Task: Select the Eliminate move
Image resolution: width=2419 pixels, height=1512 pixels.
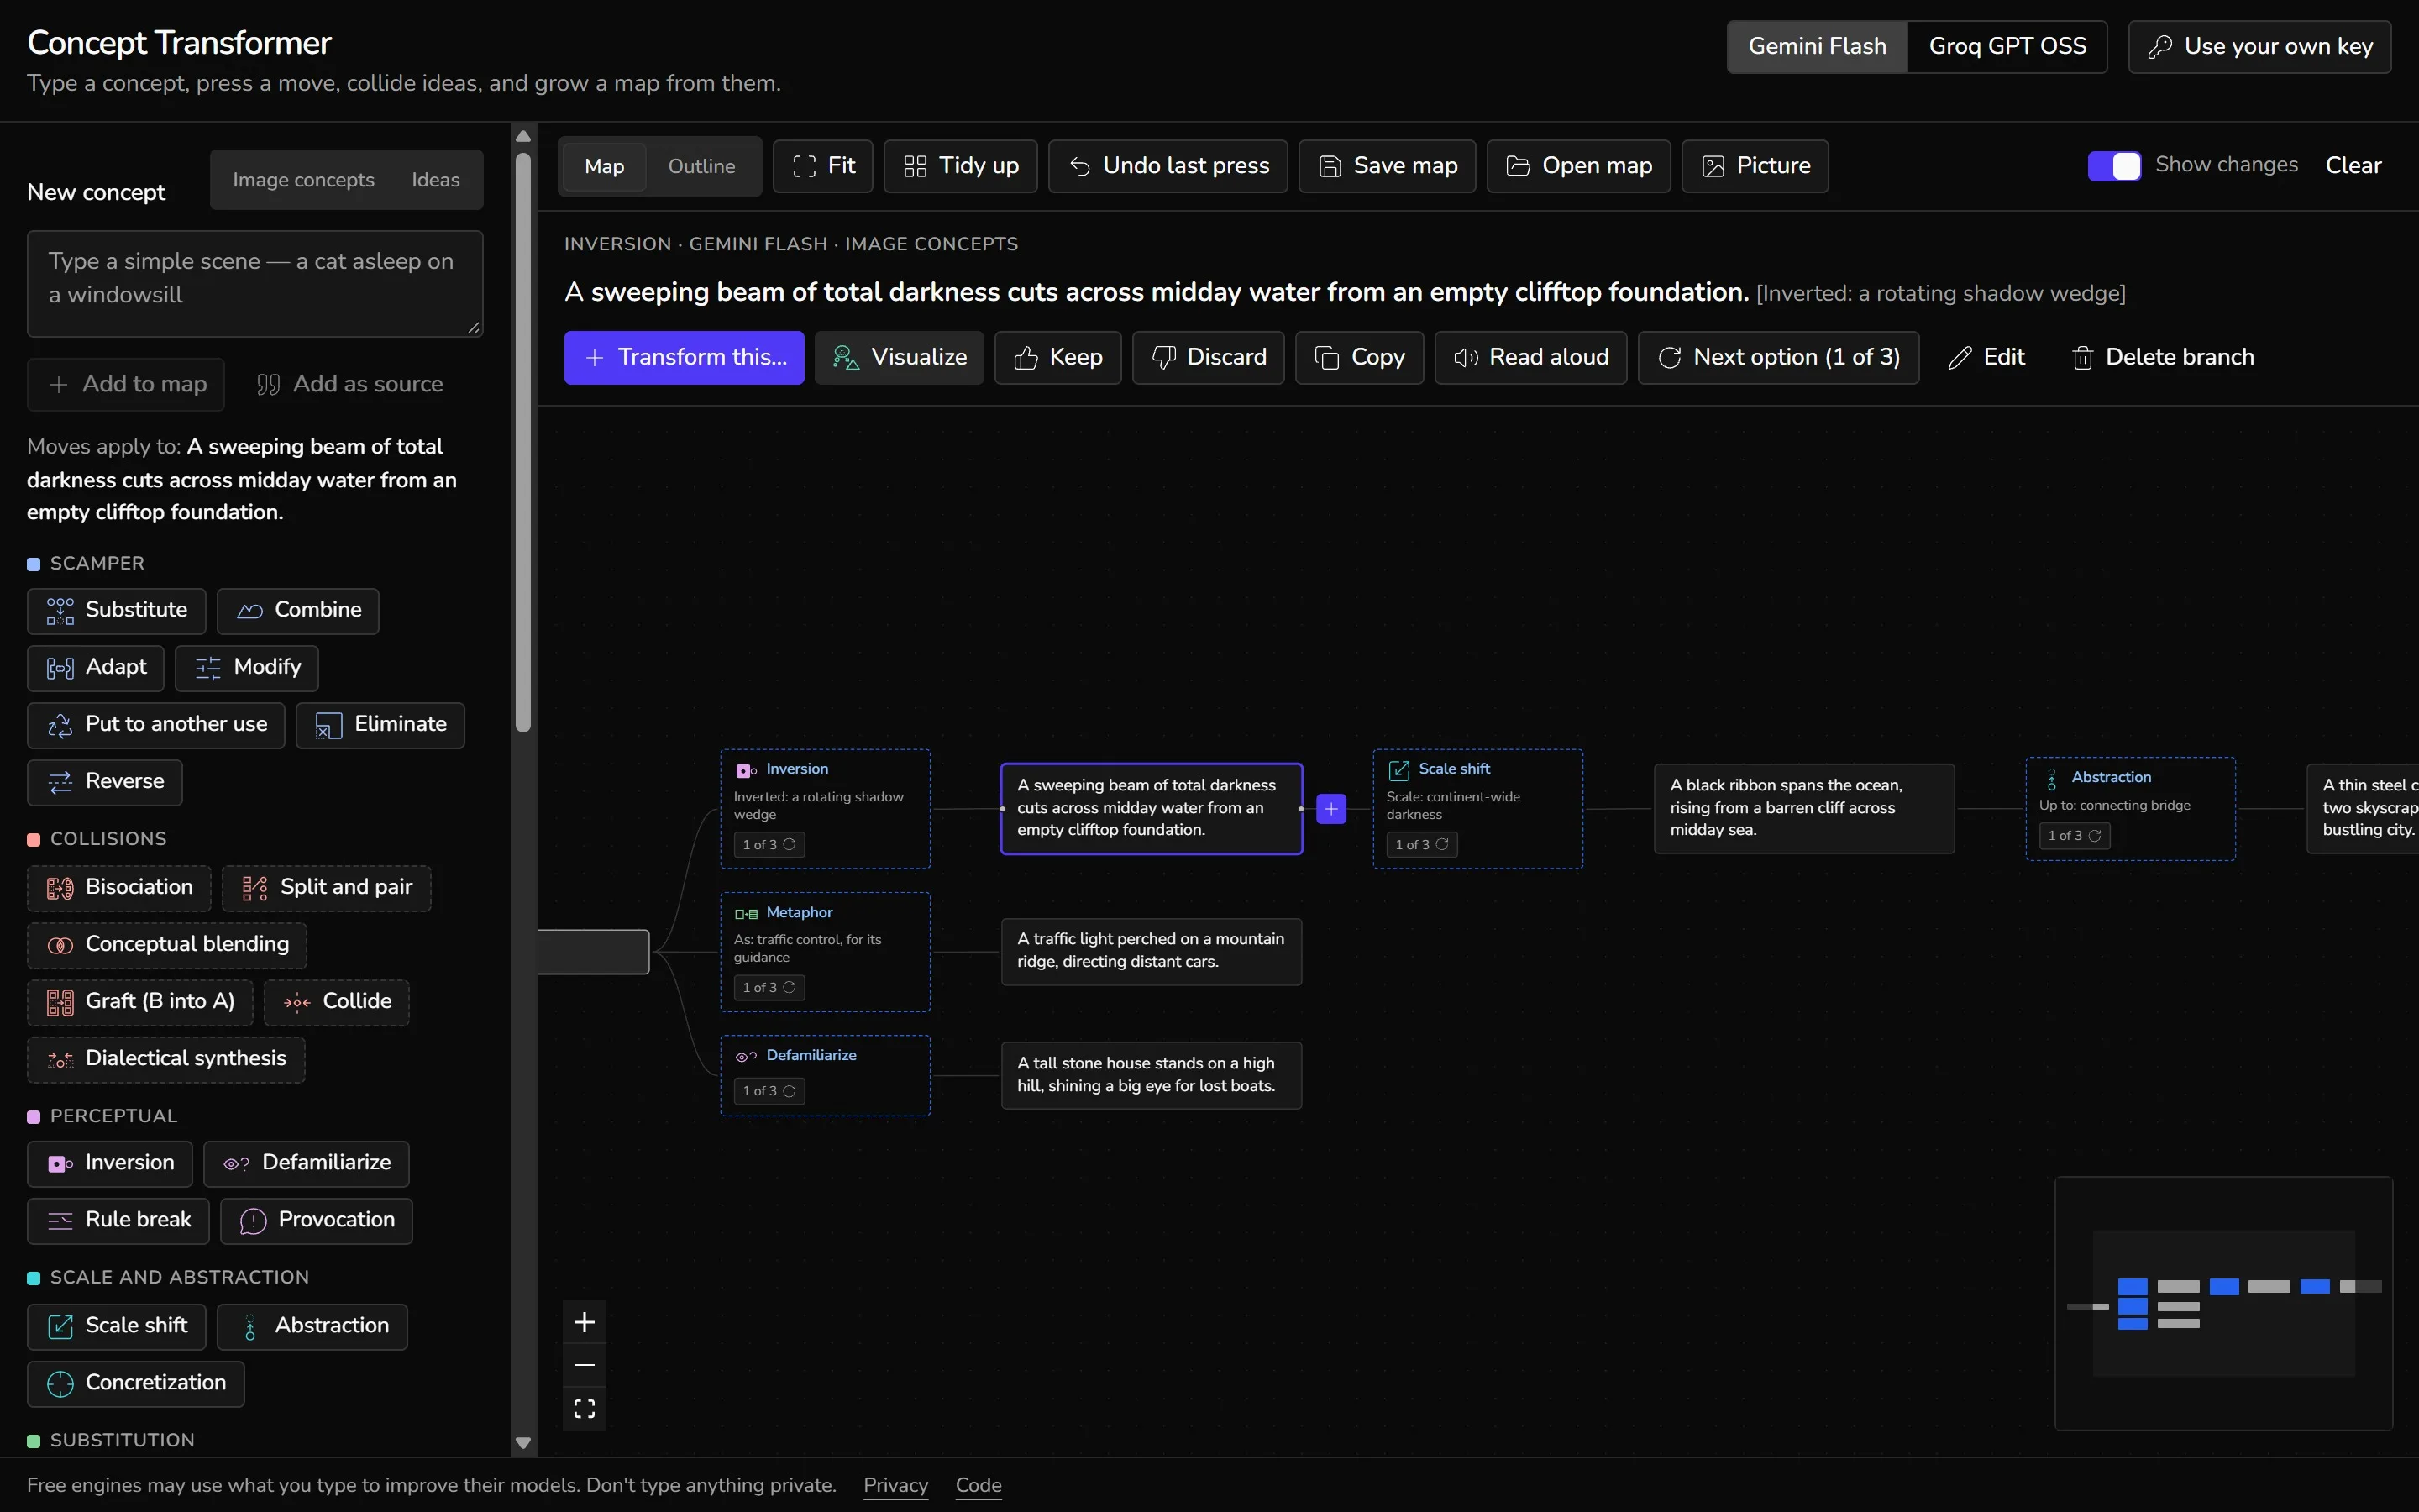Action: [380, 724]
